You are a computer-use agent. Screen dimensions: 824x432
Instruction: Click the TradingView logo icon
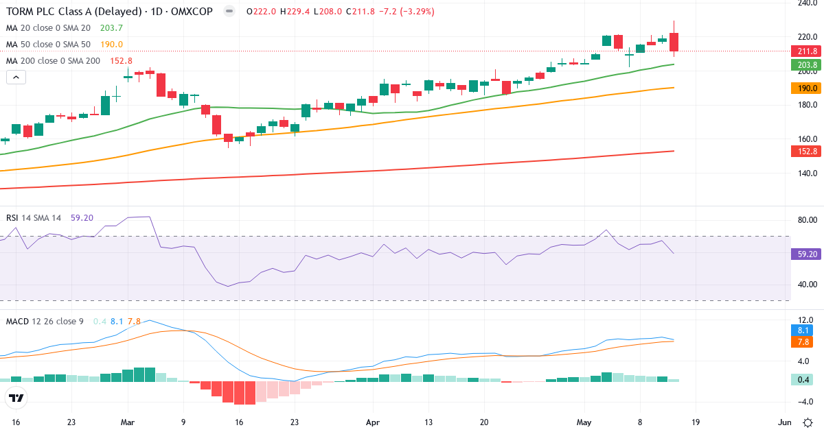[x=16, y=398]
